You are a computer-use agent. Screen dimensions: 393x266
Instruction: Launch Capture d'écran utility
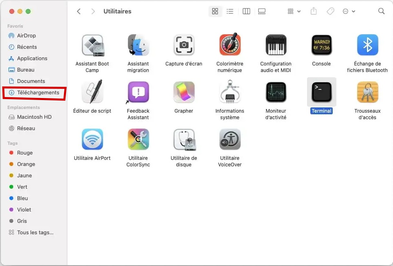pos(184,45)
